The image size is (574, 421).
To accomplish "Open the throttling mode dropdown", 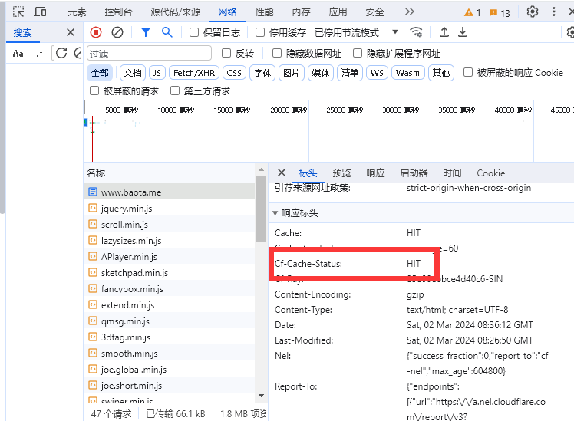I will [395, 32].
